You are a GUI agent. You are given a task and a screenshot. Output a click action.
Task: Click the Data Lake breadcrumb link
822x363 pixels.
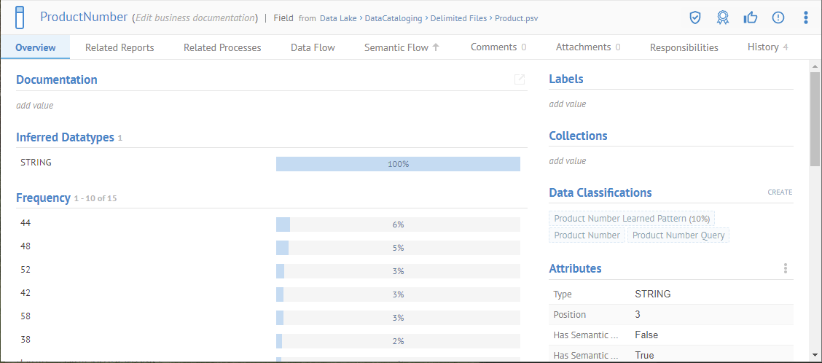[338, 18]
